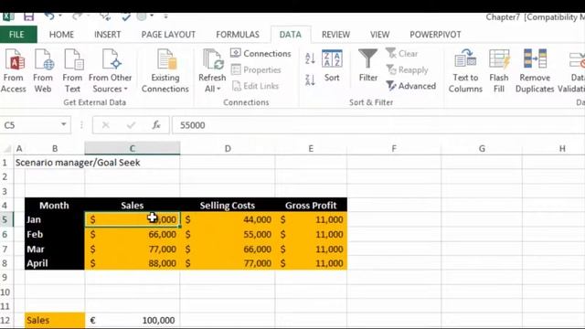Select column C header
This screenshot has width=585, height=329.
pyautogui.click(x=133, y=148)
